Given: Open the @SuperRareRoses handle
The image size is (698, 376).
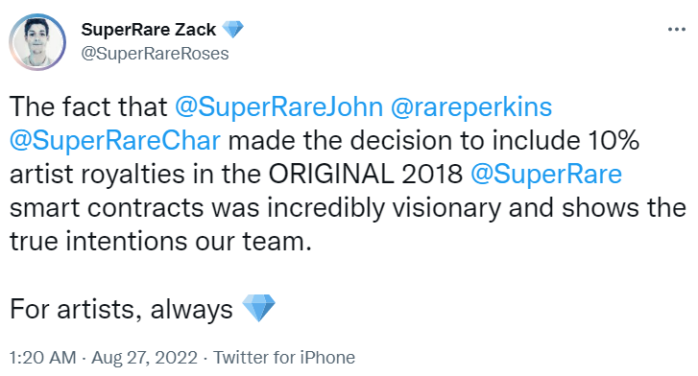Looking at the screenshot, I should pyautogui.click(x=155, y=54).
